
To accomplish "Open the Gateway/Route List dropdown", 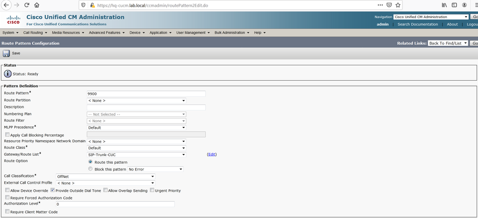I will pos(136,155).
